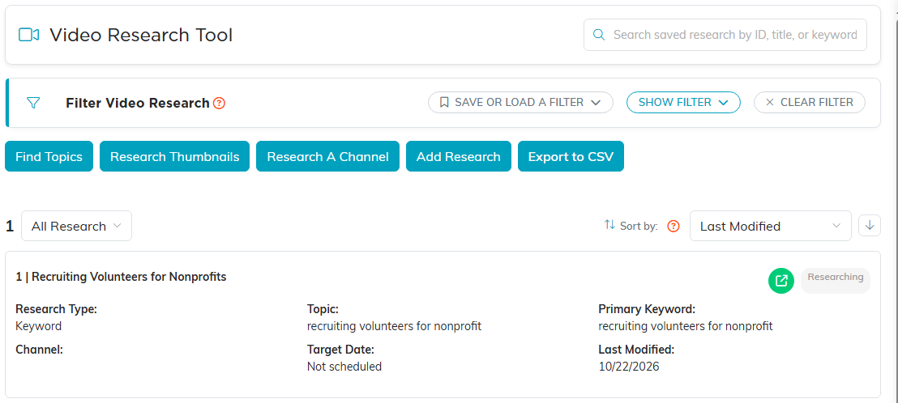This screenshot has height=403, width=898.
Task: Open the Last Modified sort dropdown
Action: click(x=770, y=226)
